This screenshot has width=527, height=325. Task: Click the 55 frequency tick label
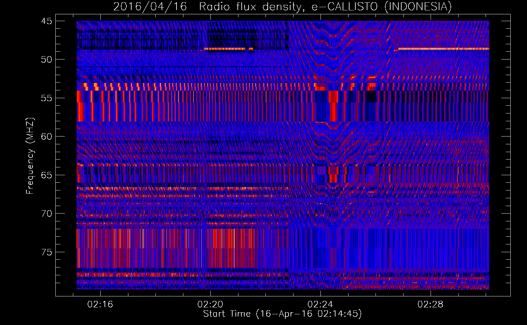pos(47,98)
